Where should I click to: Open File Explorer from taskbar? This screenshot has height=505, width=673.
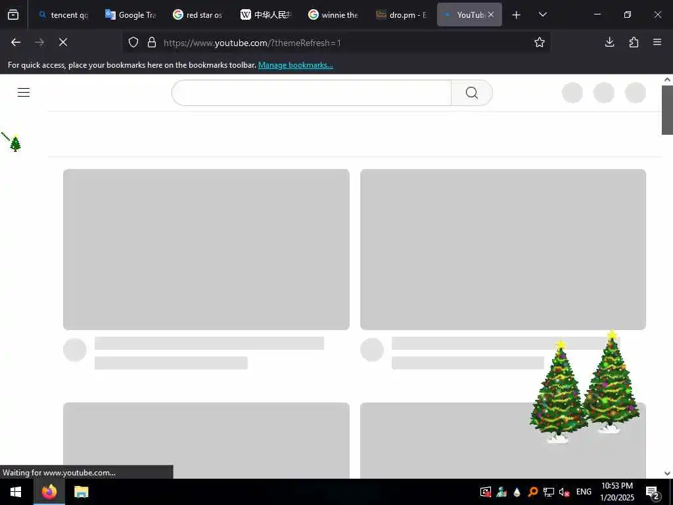click(x=81, y=492)
